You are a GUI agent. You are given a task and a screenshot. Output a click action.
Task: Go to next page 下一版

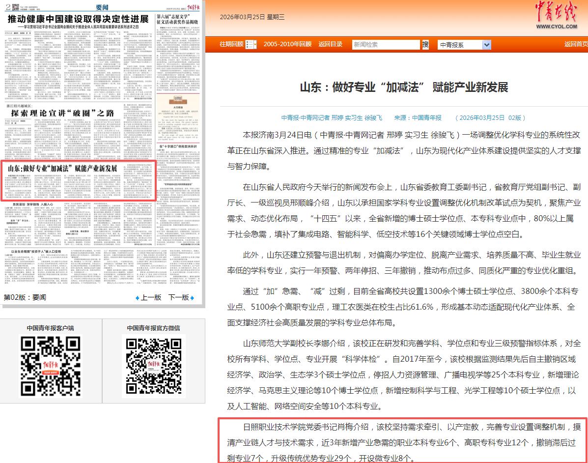point(178,298)
